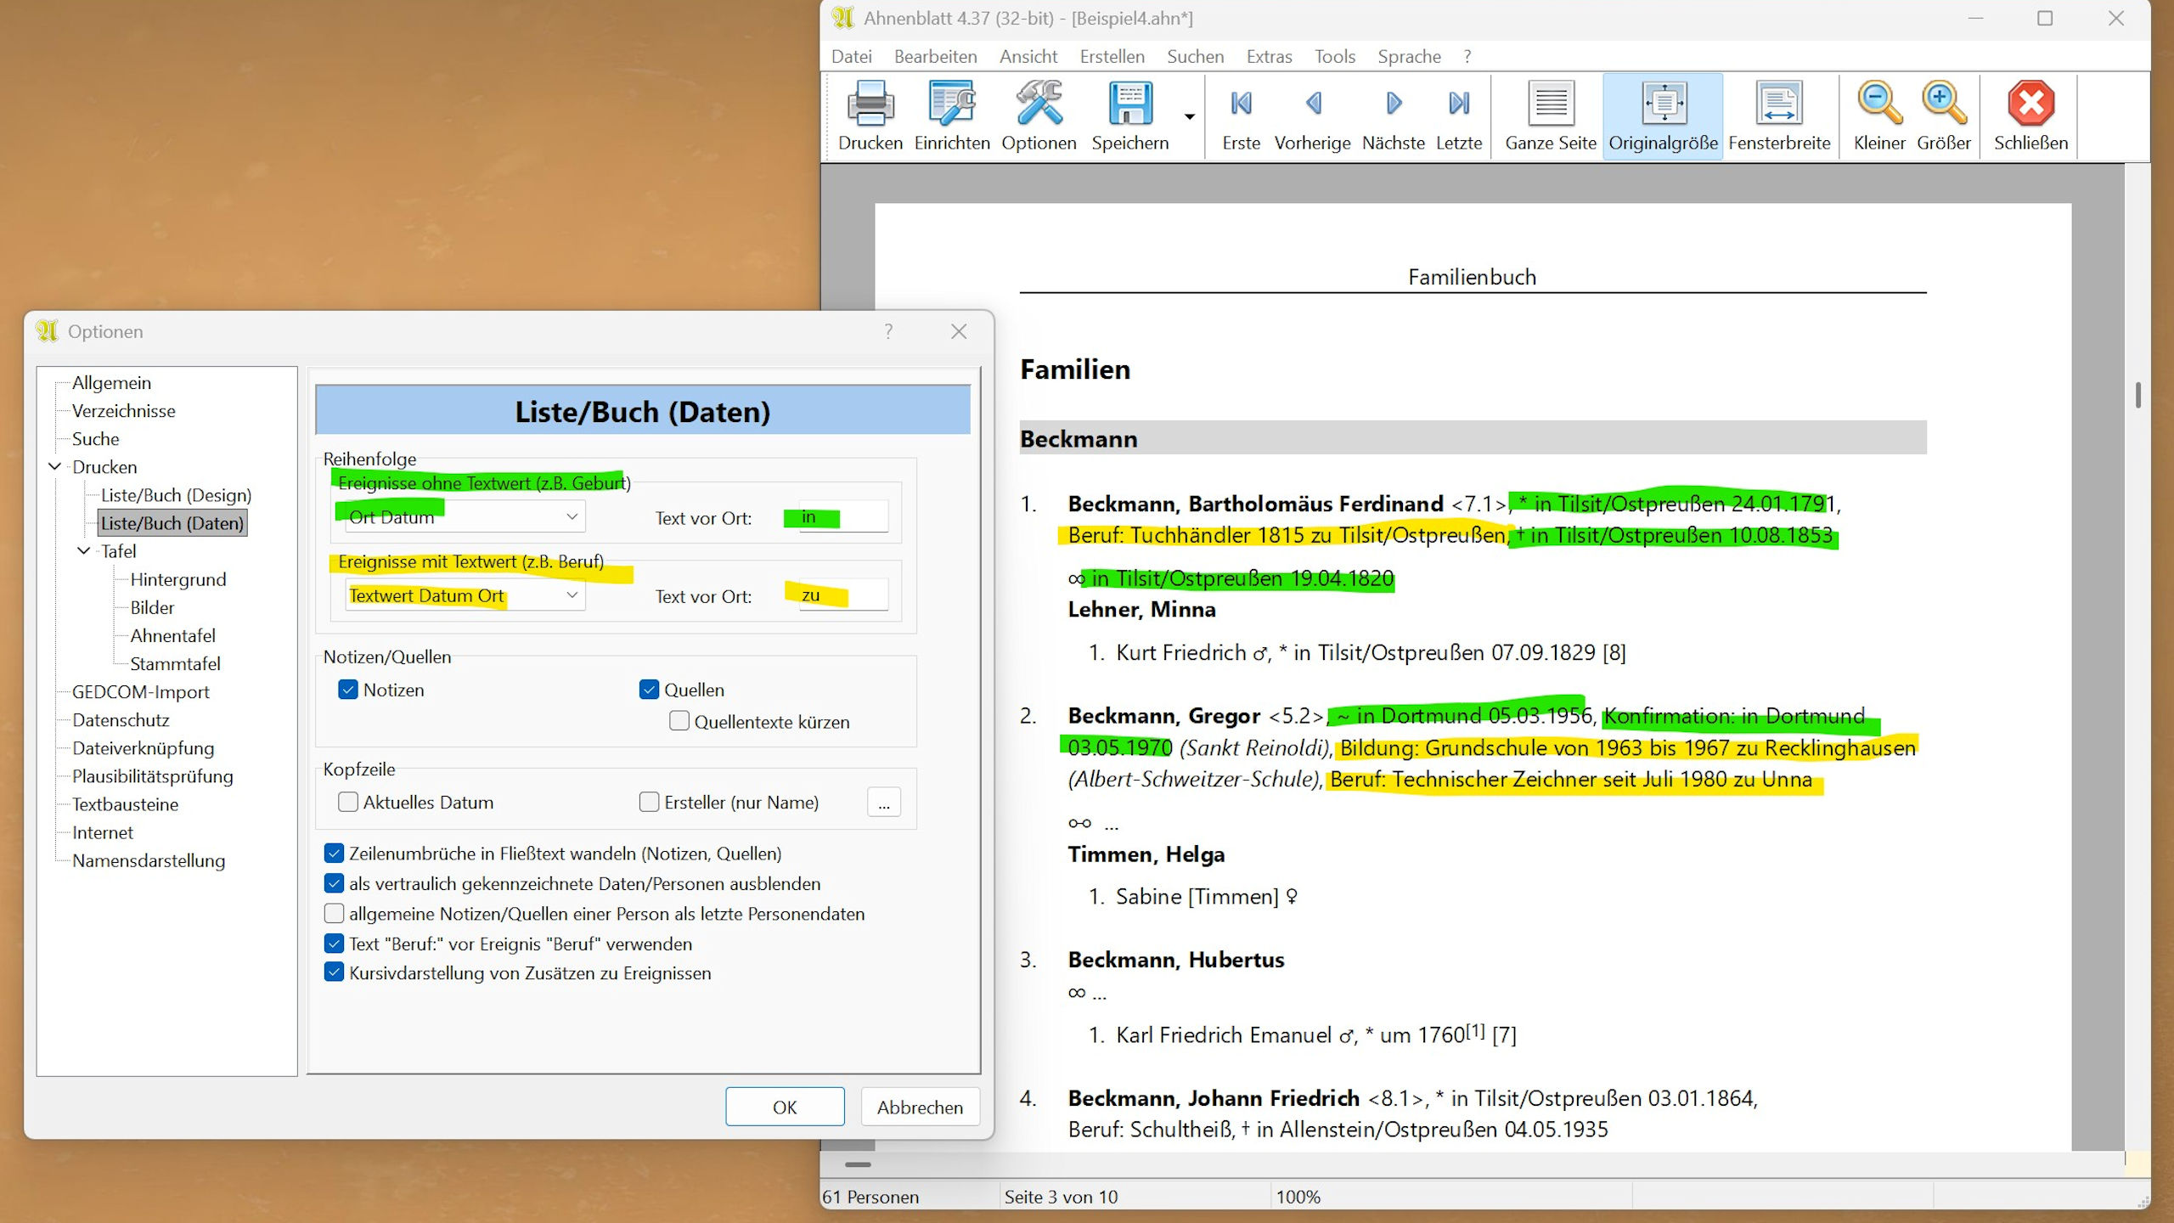Viewport: 2174px width, 1223px height.
Task: Switch to Ganze Seite view
Action: click(1550, 104)
